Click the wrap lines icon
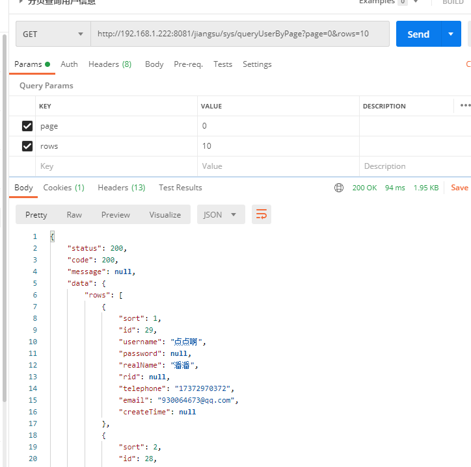 [x=262, y=214]
